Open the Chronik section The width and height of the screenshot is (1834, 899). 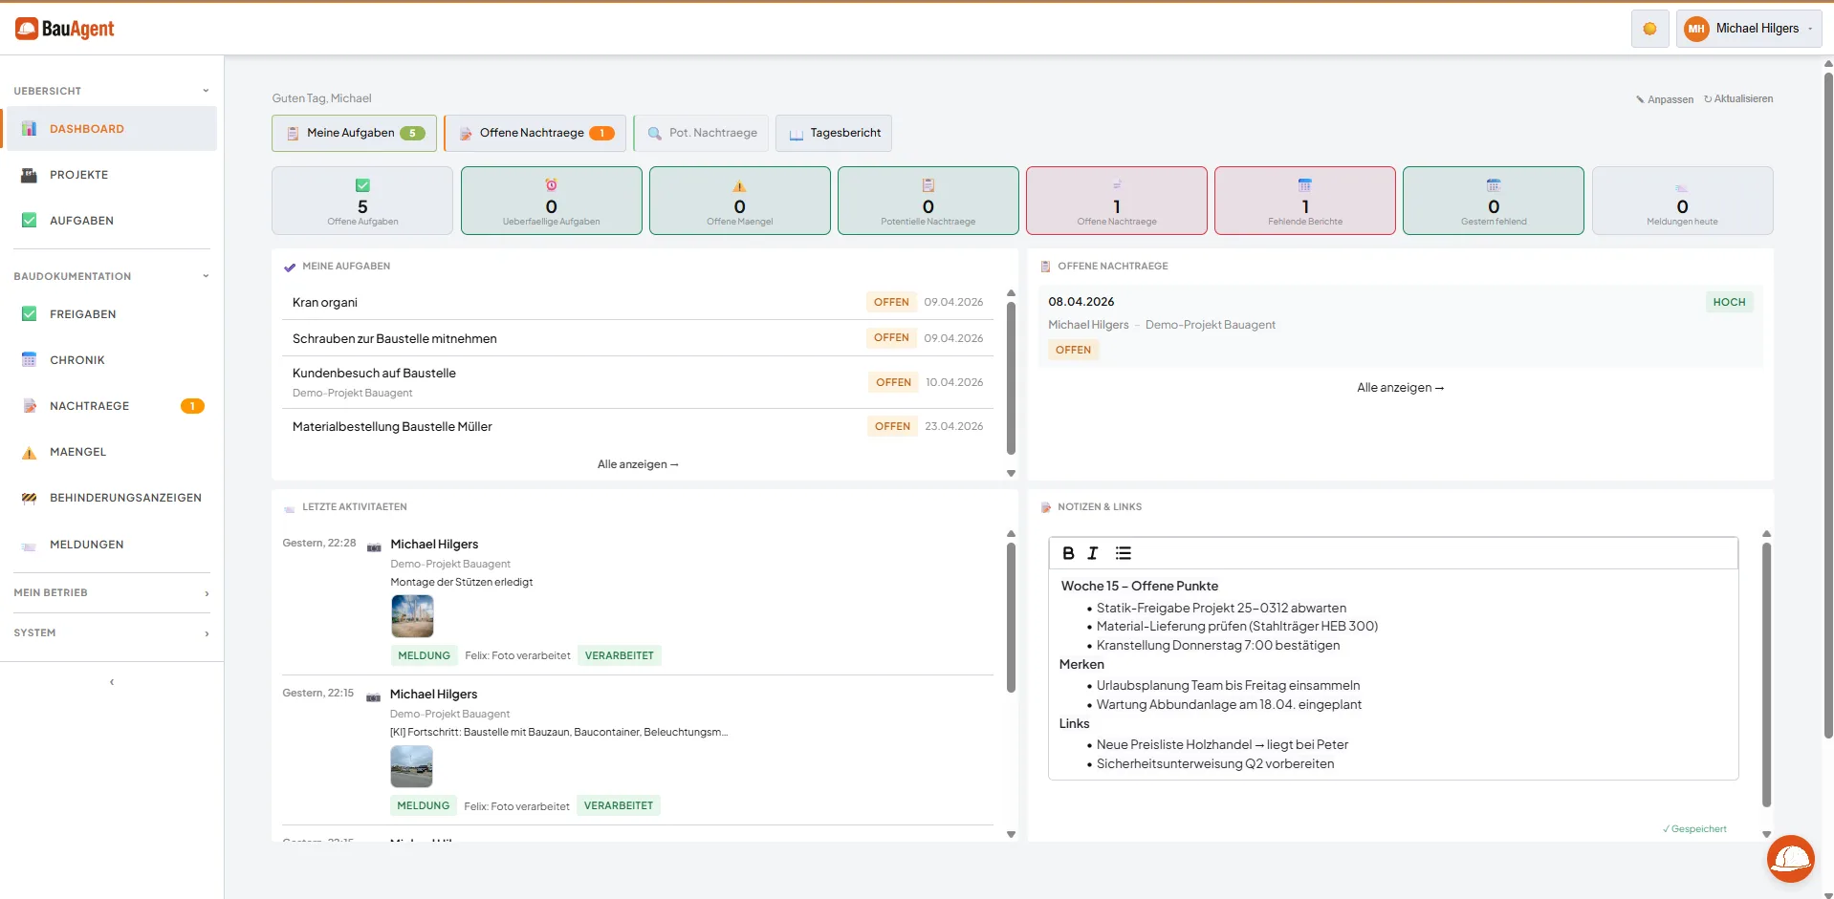click(x=77, y=360)
